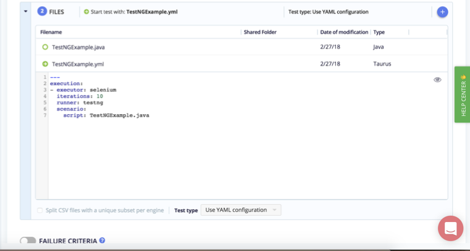Sort by Date of modification header
The height and width of the screenshot is (251, 470).
click(344, 32)
